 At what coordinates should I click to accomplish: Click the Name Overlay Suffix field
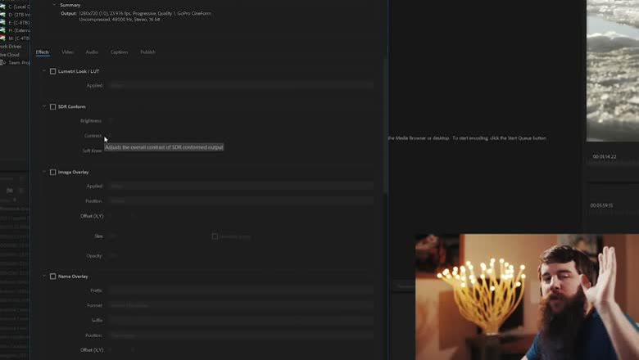point(240,321)
